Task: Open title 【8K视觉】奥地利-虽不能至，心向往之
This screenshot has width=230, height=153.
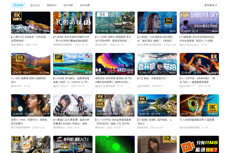Action: 155,122
